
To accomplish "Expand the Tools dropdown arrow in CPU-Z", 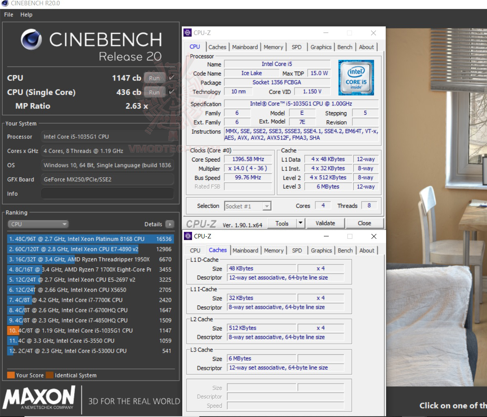I will pos(300,223).
